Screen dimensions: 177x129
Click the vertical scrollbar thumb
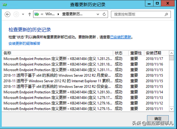coord(171,58)
